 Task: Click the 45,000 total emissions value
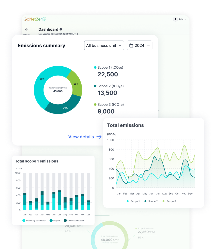click(x=58, y=91)
